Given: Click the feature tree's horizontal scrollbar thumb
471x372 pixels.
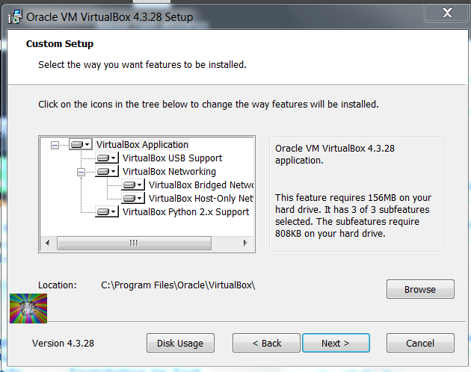Looking at the screenshot, I should 133,243.
